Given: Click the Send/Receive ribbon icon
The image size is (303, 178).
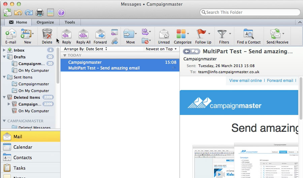Looking at the screenshot, I should (275, 34).
